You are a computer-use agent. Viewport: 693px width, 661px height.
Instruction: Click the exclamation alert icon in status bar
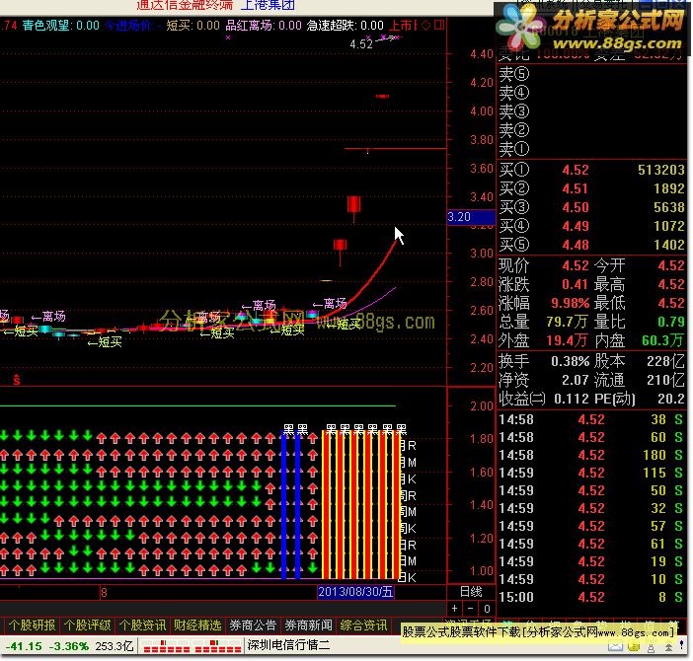click(x=682, y=646)
